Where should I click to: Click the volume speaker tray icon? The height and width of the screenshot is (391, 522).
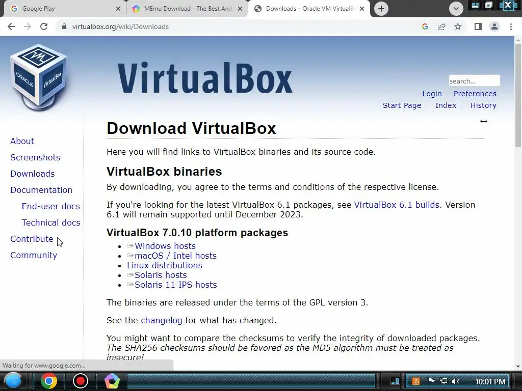click(x=456, y=381)
